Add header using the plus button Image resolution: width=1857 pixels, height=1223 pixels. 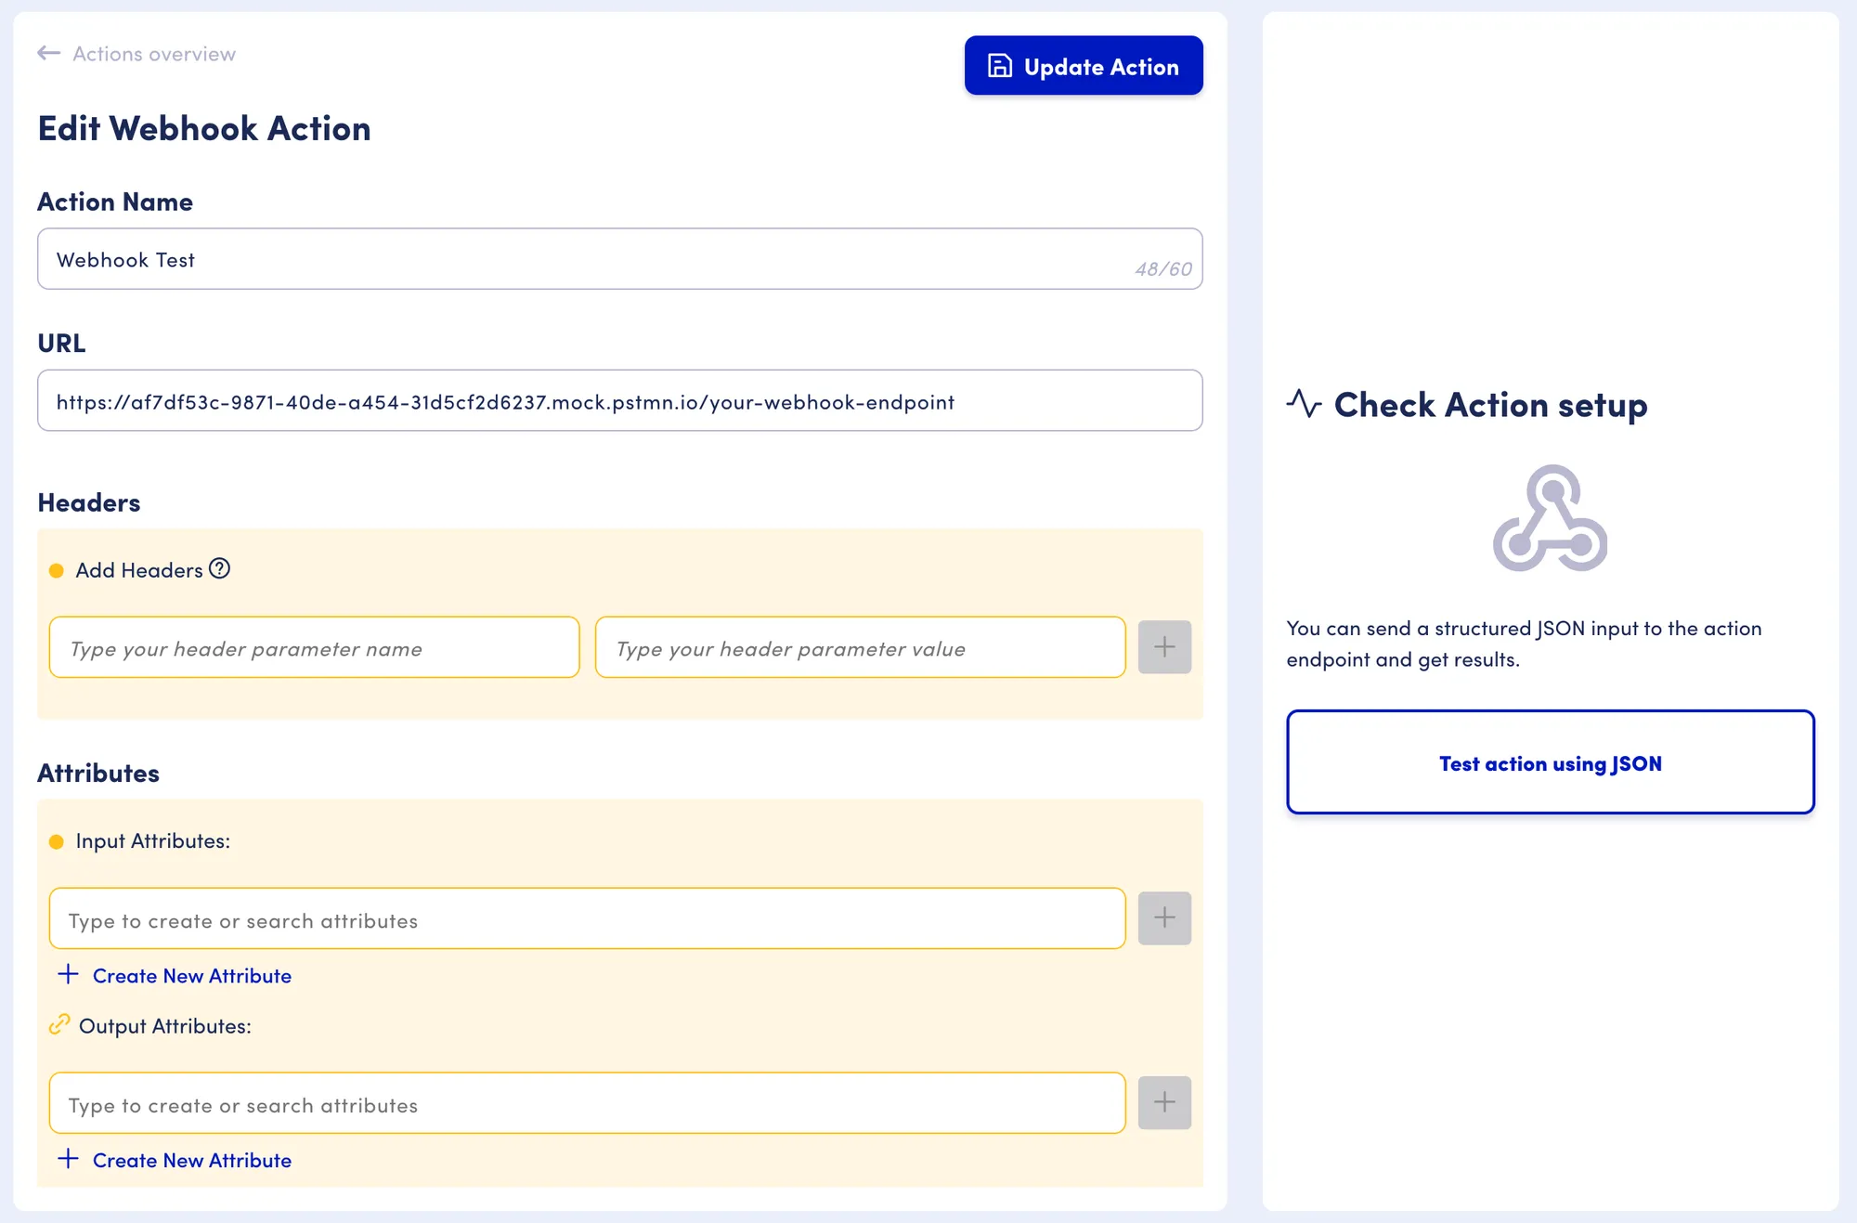1164,647
